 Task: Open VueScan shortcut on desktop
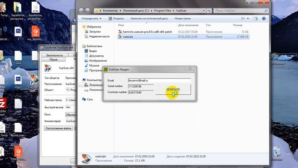(x=33, y=82)
